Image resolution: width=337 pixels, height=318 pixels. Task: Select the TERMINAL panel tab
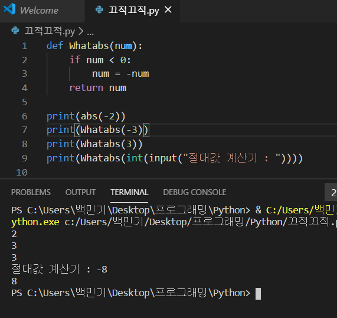click(x=129, y=192)
